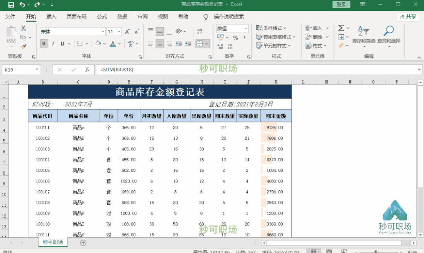The image size is (424, 253).
Task: Toggle italic formatting
Action: [x=53, y=44]
